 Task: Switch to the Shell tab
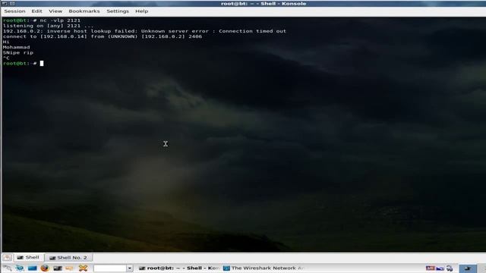[x=29, y=257]
